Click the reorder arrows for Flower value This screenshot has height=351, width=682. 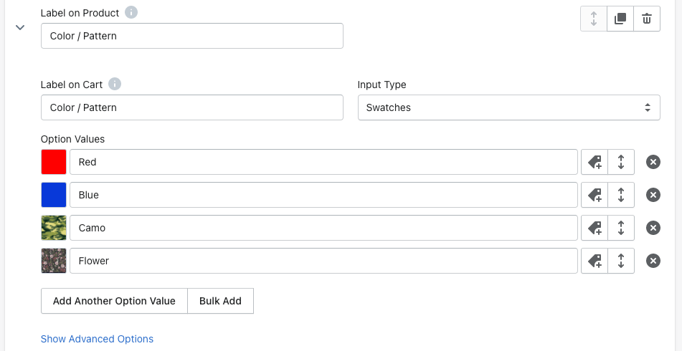tap(621, 261)
